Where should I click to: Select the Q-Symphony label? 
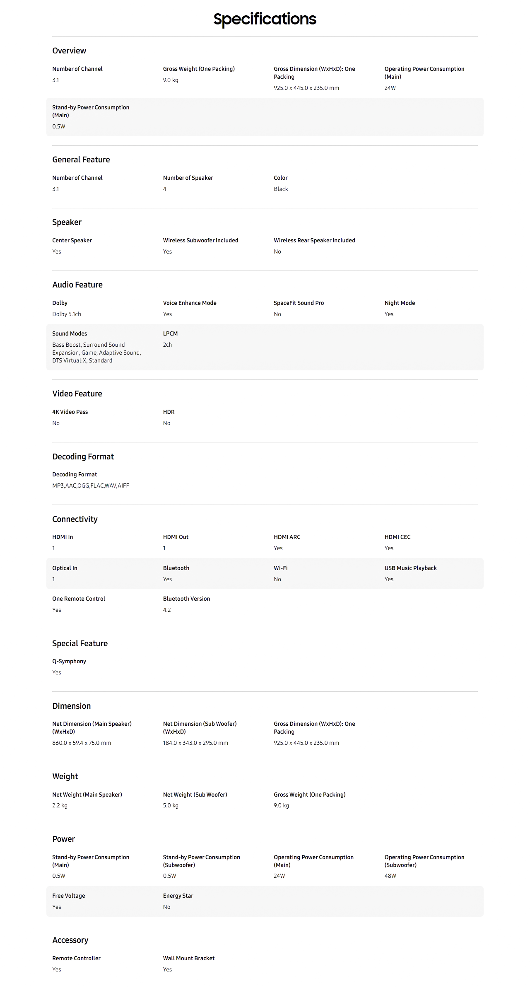(69, 661)
